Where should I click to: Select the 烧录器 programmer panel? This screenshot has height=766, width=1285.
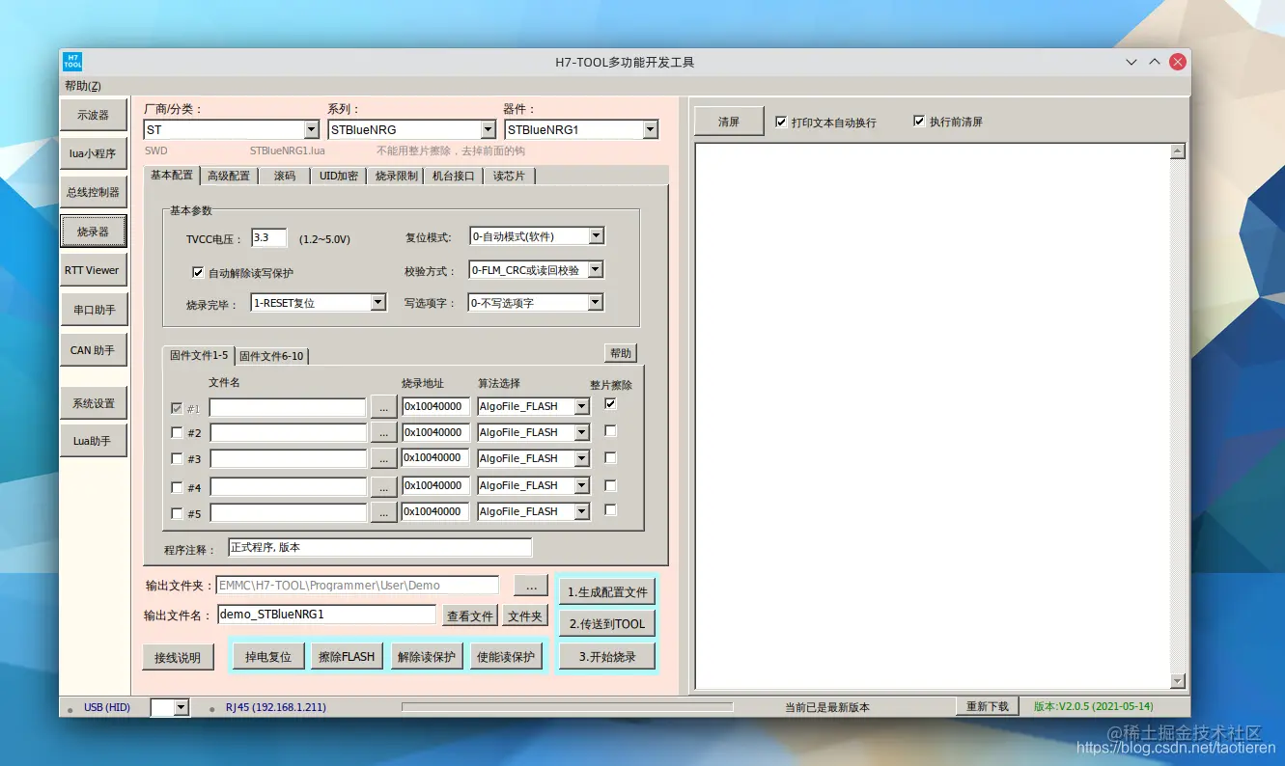pos(94,232)
